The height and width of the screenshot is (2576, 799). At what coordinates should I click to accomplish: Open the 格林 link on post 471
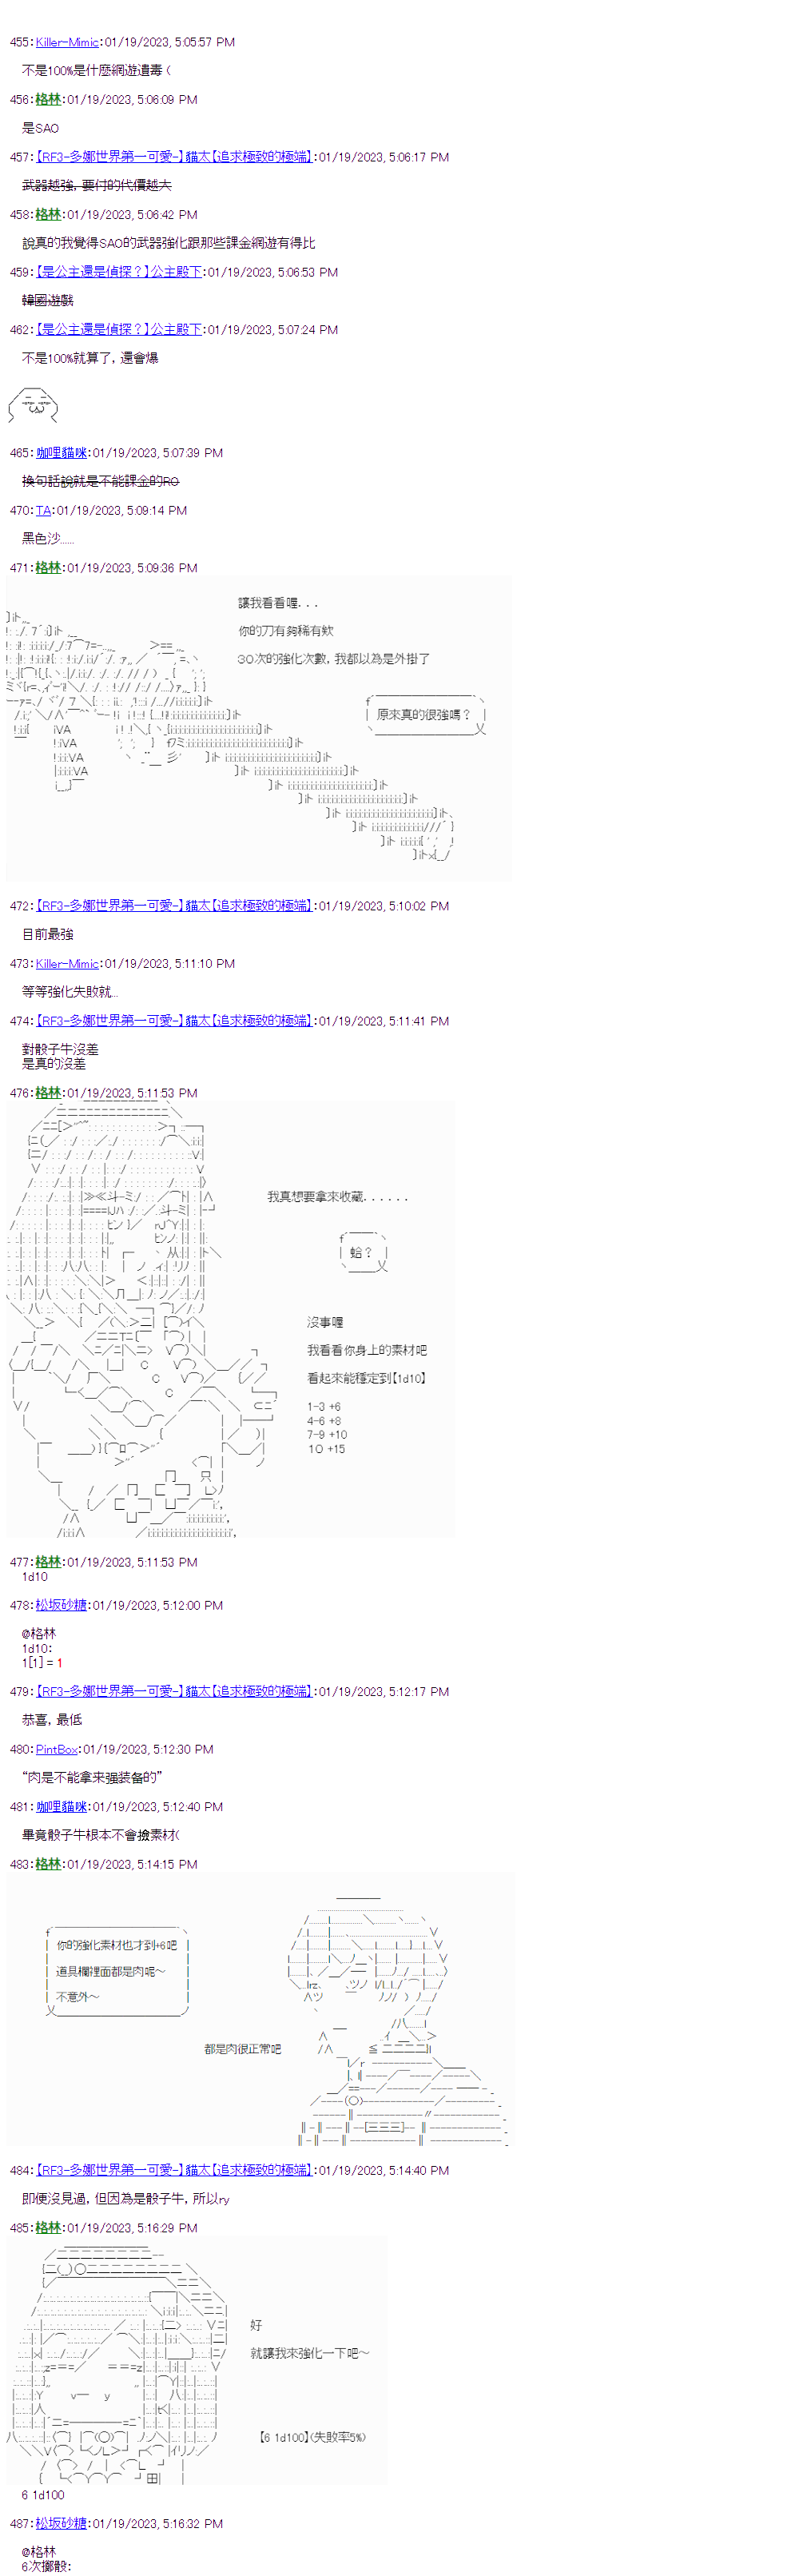[48, 567]
